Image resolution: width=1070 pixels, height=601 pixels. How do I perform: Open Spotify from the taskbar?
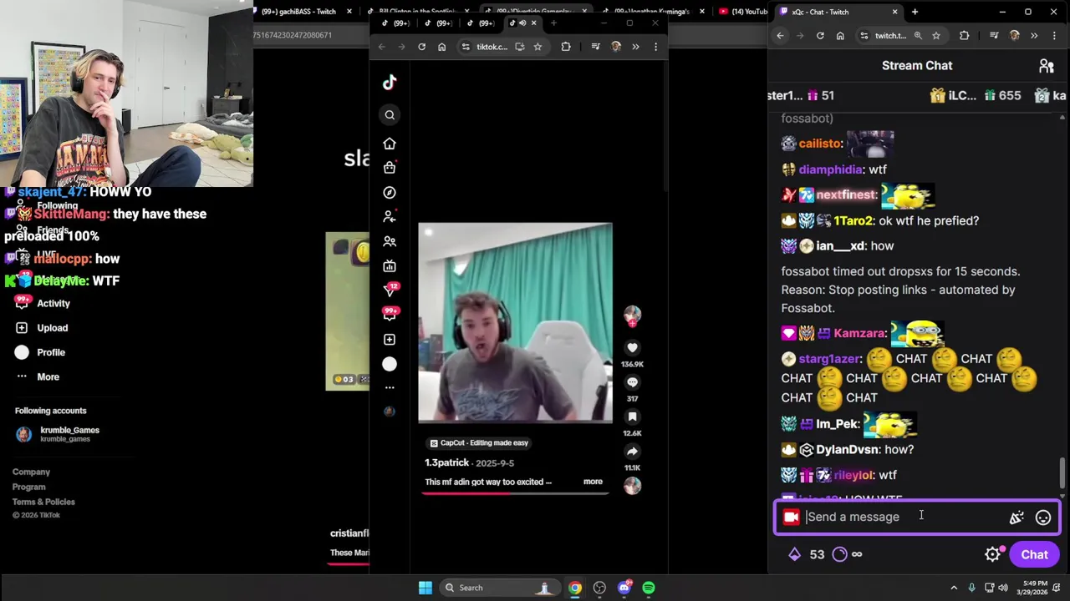click(649, 588)
